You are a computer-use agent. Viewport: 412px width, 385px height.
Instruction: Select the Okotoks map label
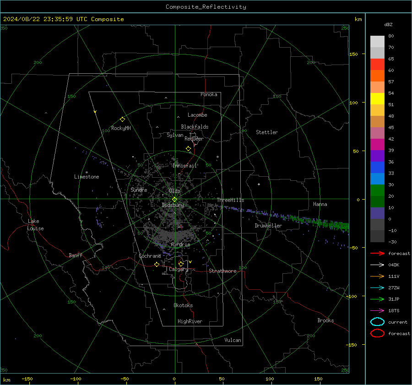click(x=184, y=305)
